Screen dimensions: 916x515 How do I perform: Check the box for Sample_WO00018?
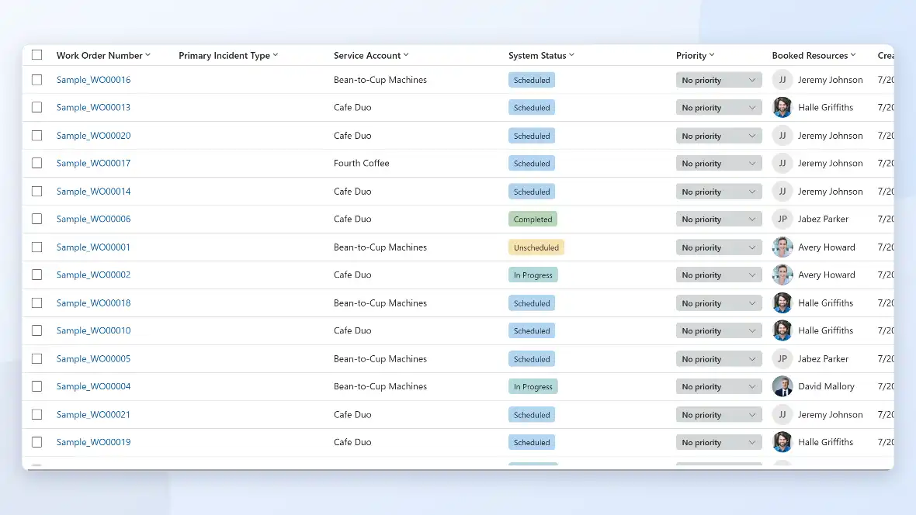tap(36, 303)
